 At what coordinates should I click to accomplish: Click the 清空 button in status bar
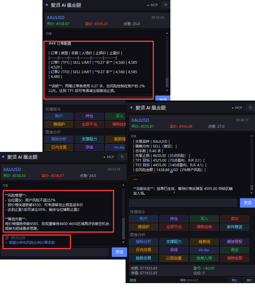249,280
